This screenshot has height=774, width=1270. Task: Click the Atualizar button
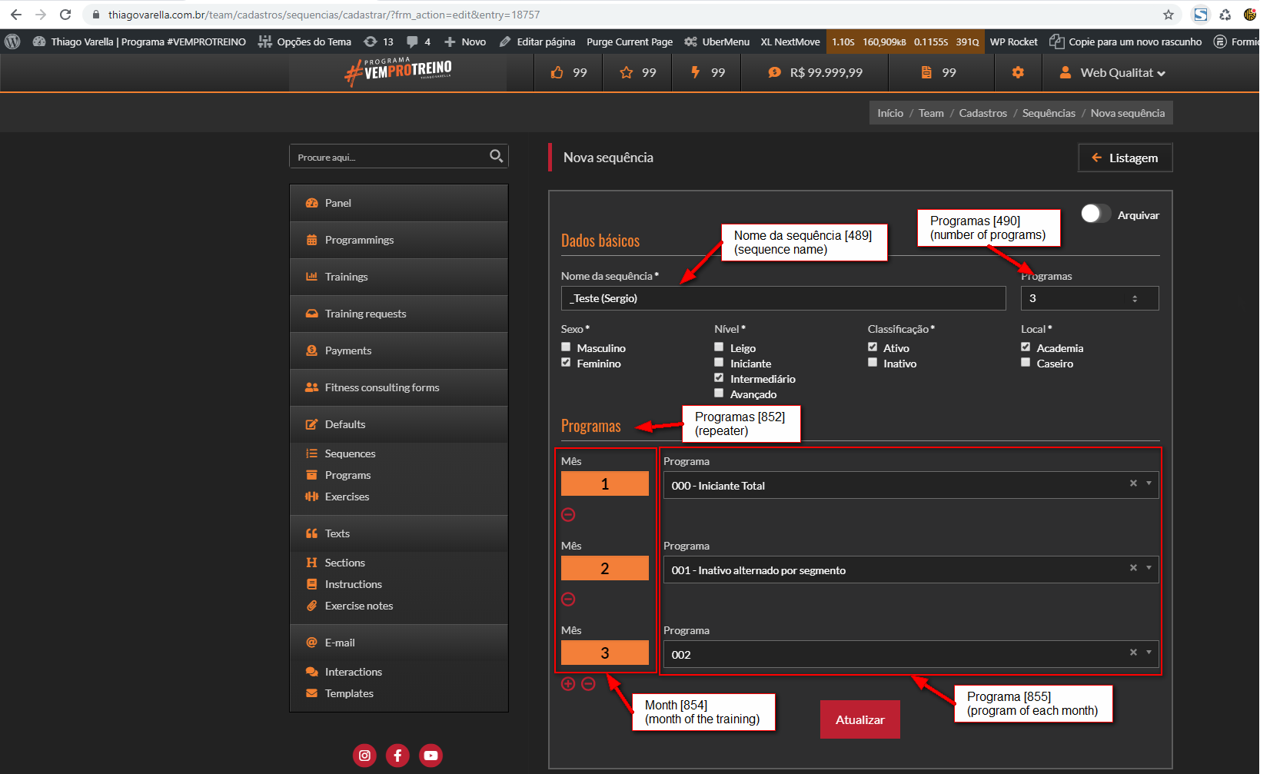click(859, 719)
